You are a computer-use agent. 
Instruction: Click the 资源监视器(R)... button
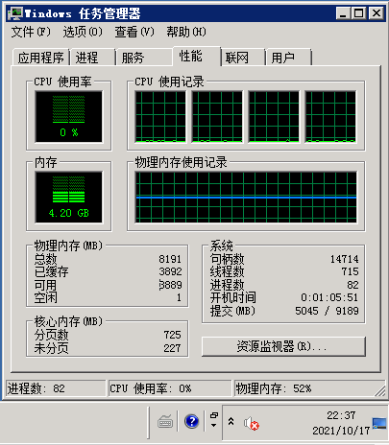(283, 346)
